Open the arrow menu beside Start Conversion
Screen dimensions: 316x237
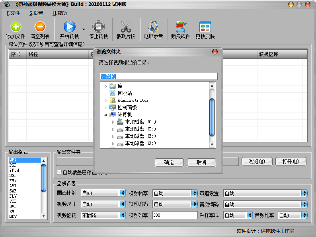click(84, 29)
